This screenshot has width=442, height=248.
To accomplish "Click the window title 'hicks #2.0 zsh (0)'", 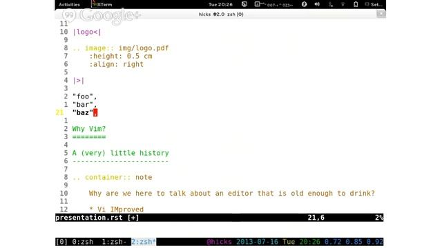I will [x=221, y=14].
